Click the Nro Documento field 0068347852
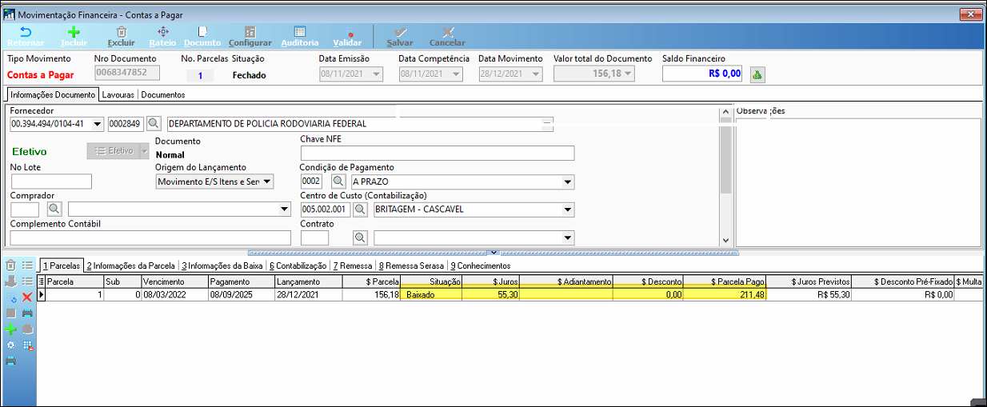This screenshot has width=987, height=407. [127, 74]
